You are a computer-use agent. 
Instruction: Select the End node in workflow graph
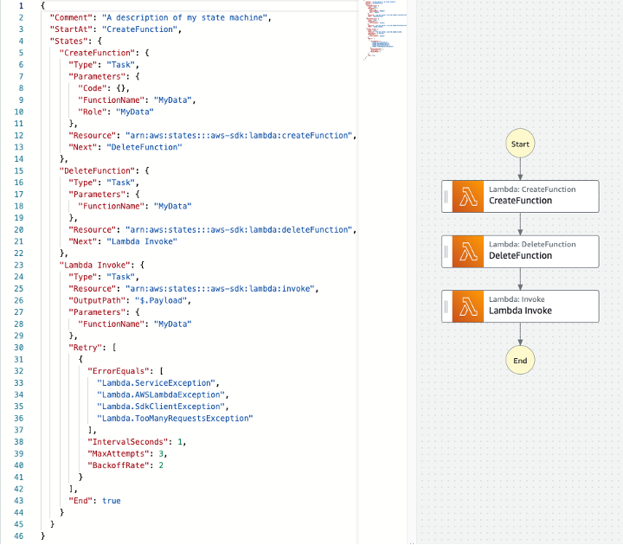point(520,360)
